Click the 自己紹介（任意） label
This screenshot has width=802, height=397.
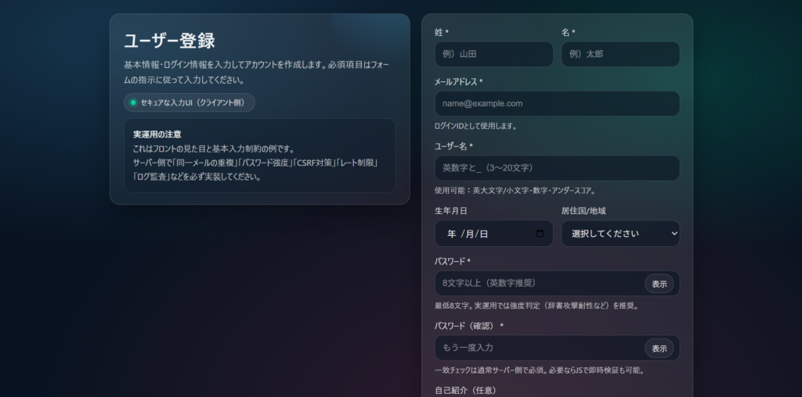coord(465,390)
